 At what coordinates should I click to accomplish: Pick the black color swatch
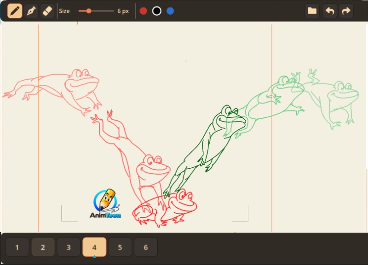click(156, 11)
